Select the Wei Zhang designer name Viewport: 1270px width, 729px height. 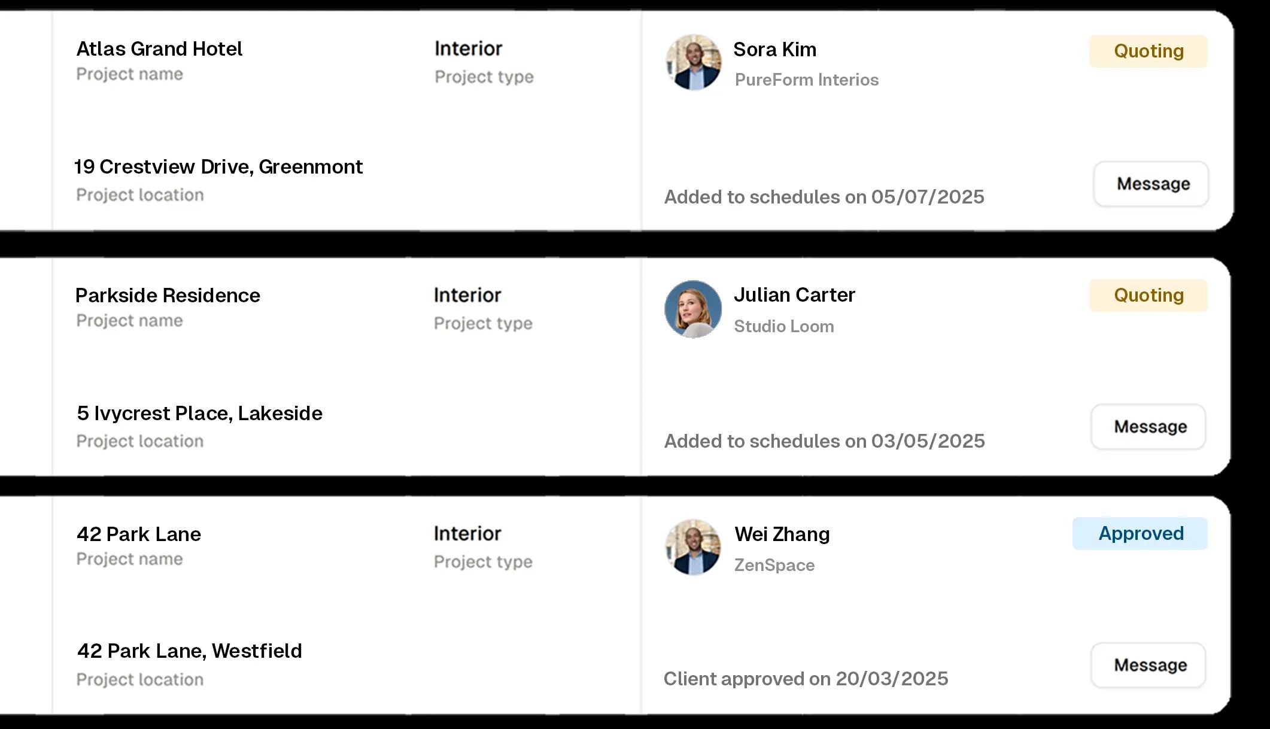pyautogui.click(x=782, y=534)
